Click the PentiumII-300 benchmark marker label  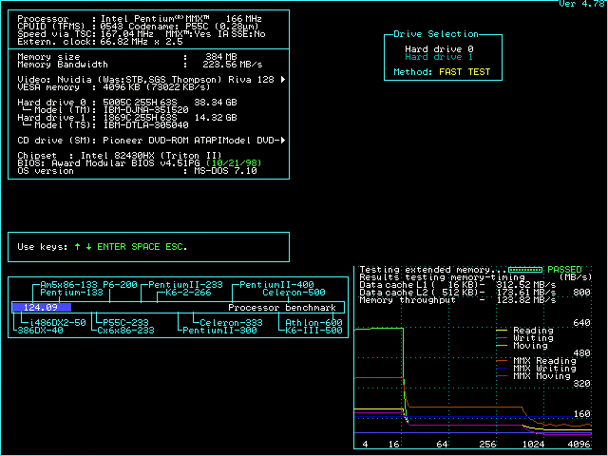pyautogui.click(x=219, y=331)
